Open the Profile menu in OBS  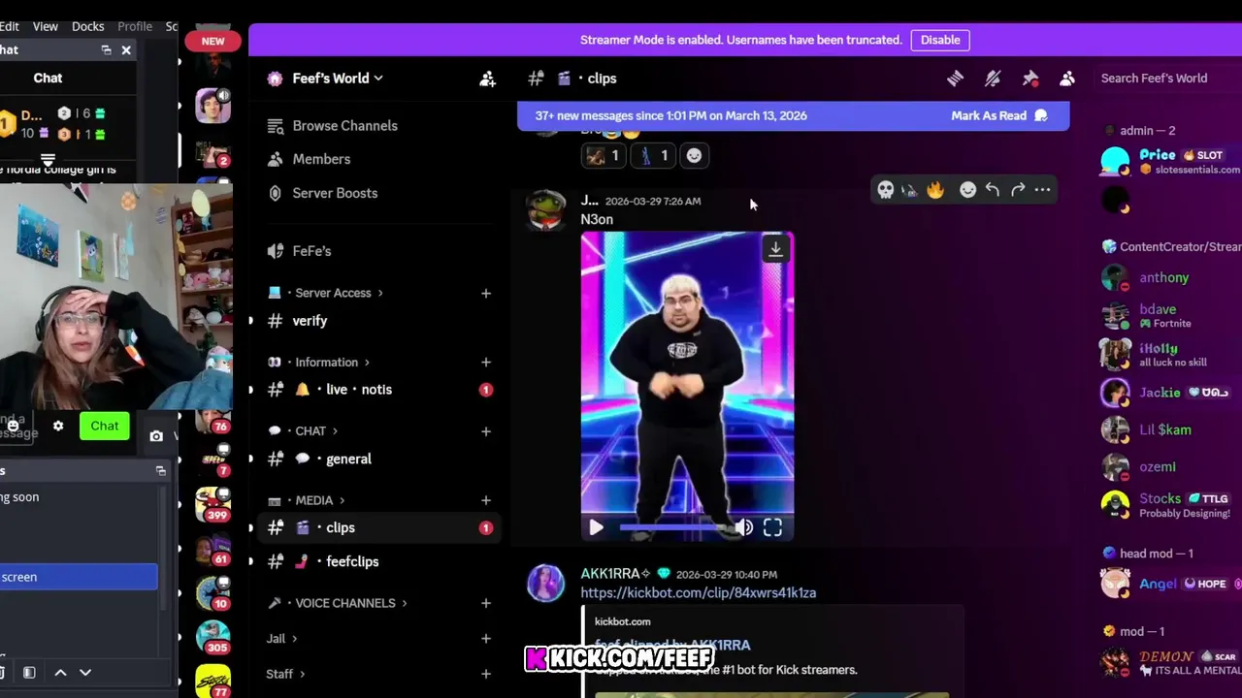135,26
